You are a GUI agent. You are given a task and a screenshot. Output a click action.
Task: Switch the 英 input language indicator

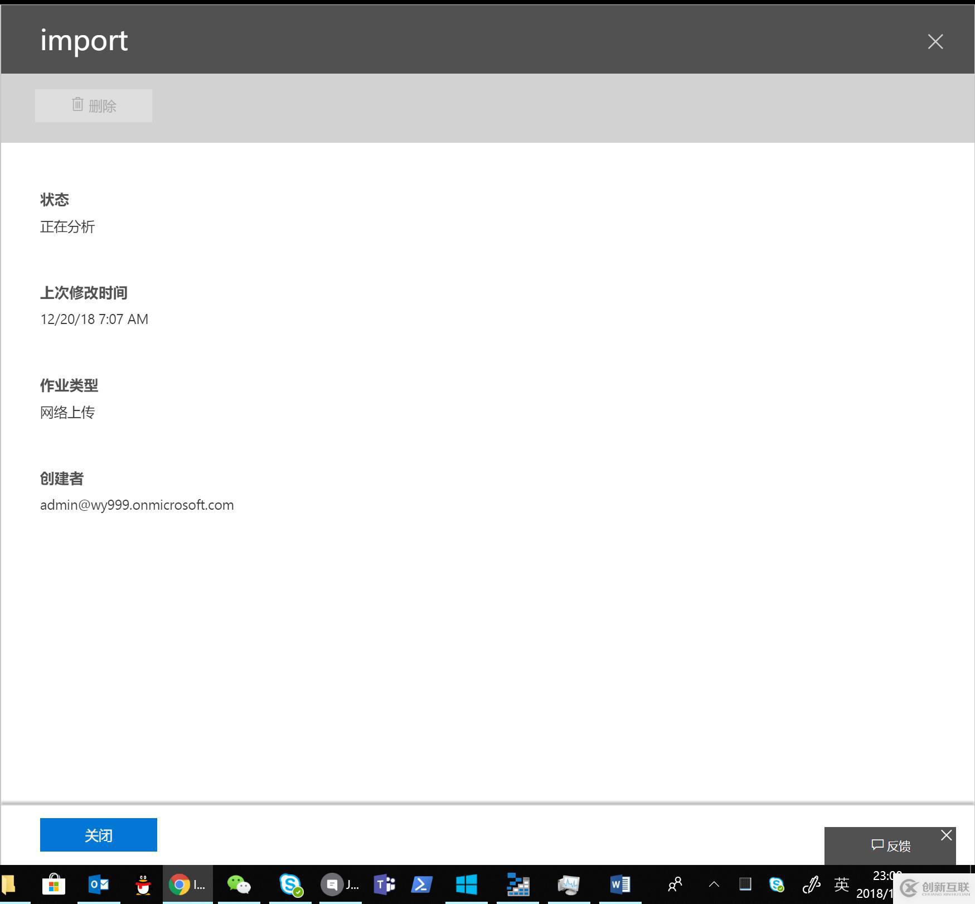tap(842, 884)
